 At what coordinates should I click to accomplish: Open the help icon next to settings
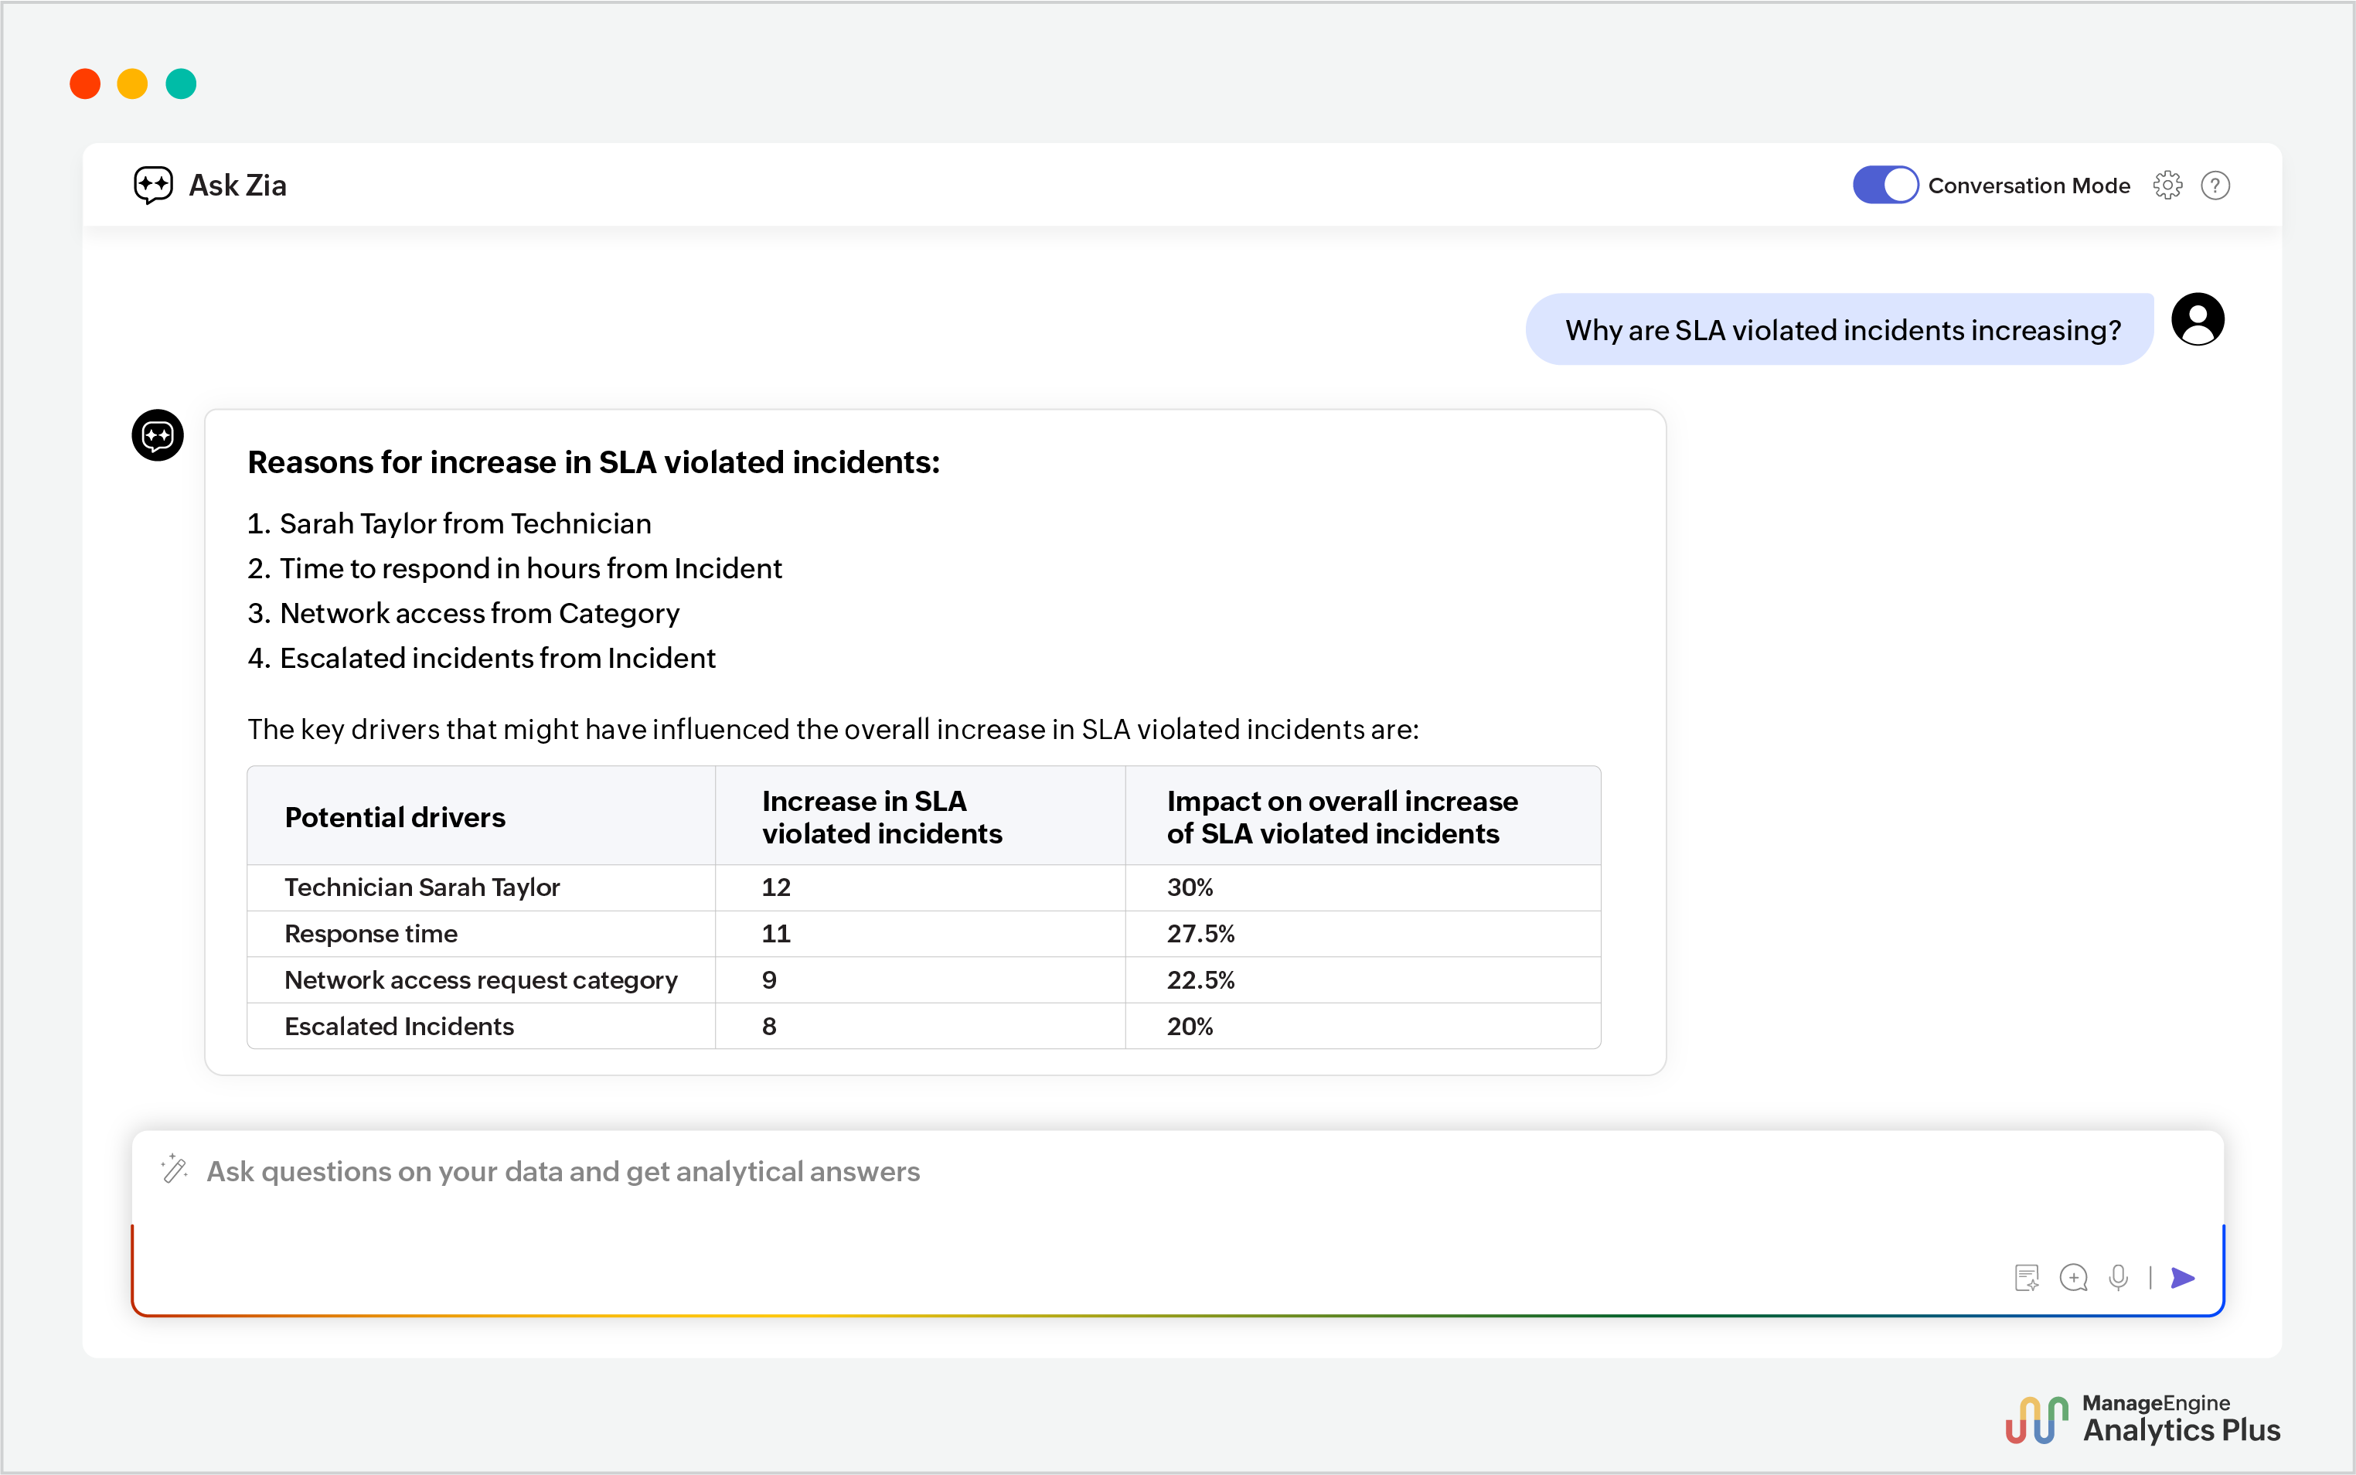pos(2215,186)
